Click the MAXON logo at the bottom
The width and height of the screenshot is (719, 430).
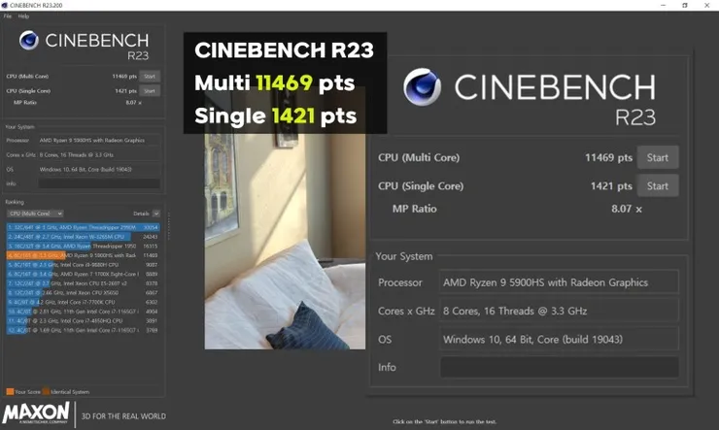pyautogui.click(x=36, y=413)
